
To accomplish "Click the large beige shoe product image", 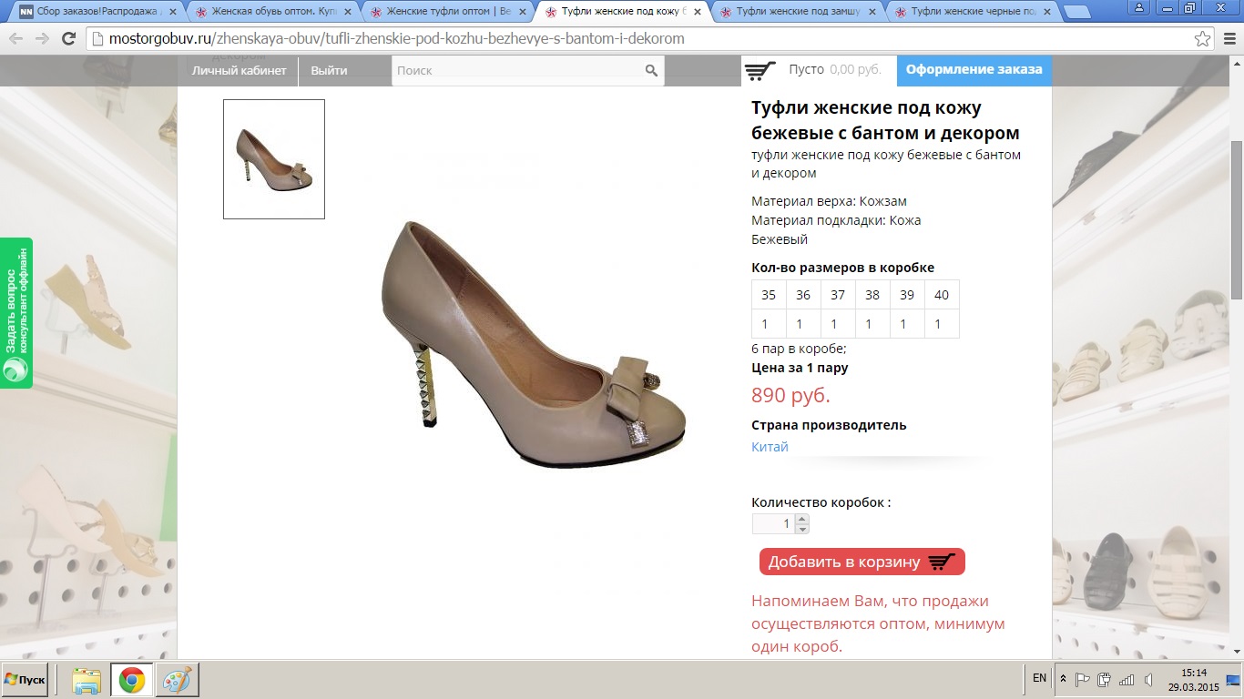I will click(533, 344).
